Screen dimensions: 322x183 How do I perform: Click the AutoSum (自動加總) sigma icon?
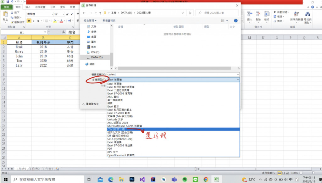coord(275,12)
